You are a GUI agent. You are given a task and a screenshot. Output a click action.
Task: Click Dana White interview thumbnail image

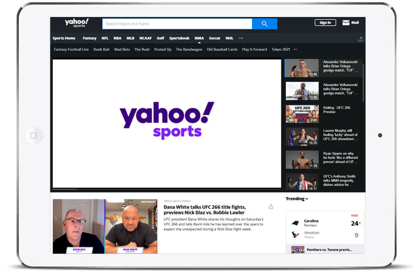click(105, 226)
